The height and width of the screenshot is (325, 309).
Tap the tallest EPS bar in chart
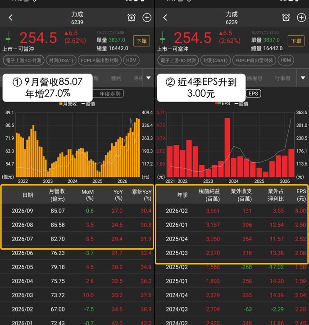227,147
